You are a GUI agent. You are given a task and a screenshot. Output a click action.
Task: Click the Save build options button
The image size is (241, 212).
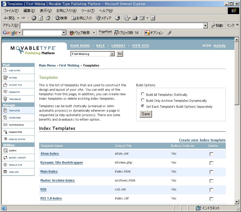(146, 114)
